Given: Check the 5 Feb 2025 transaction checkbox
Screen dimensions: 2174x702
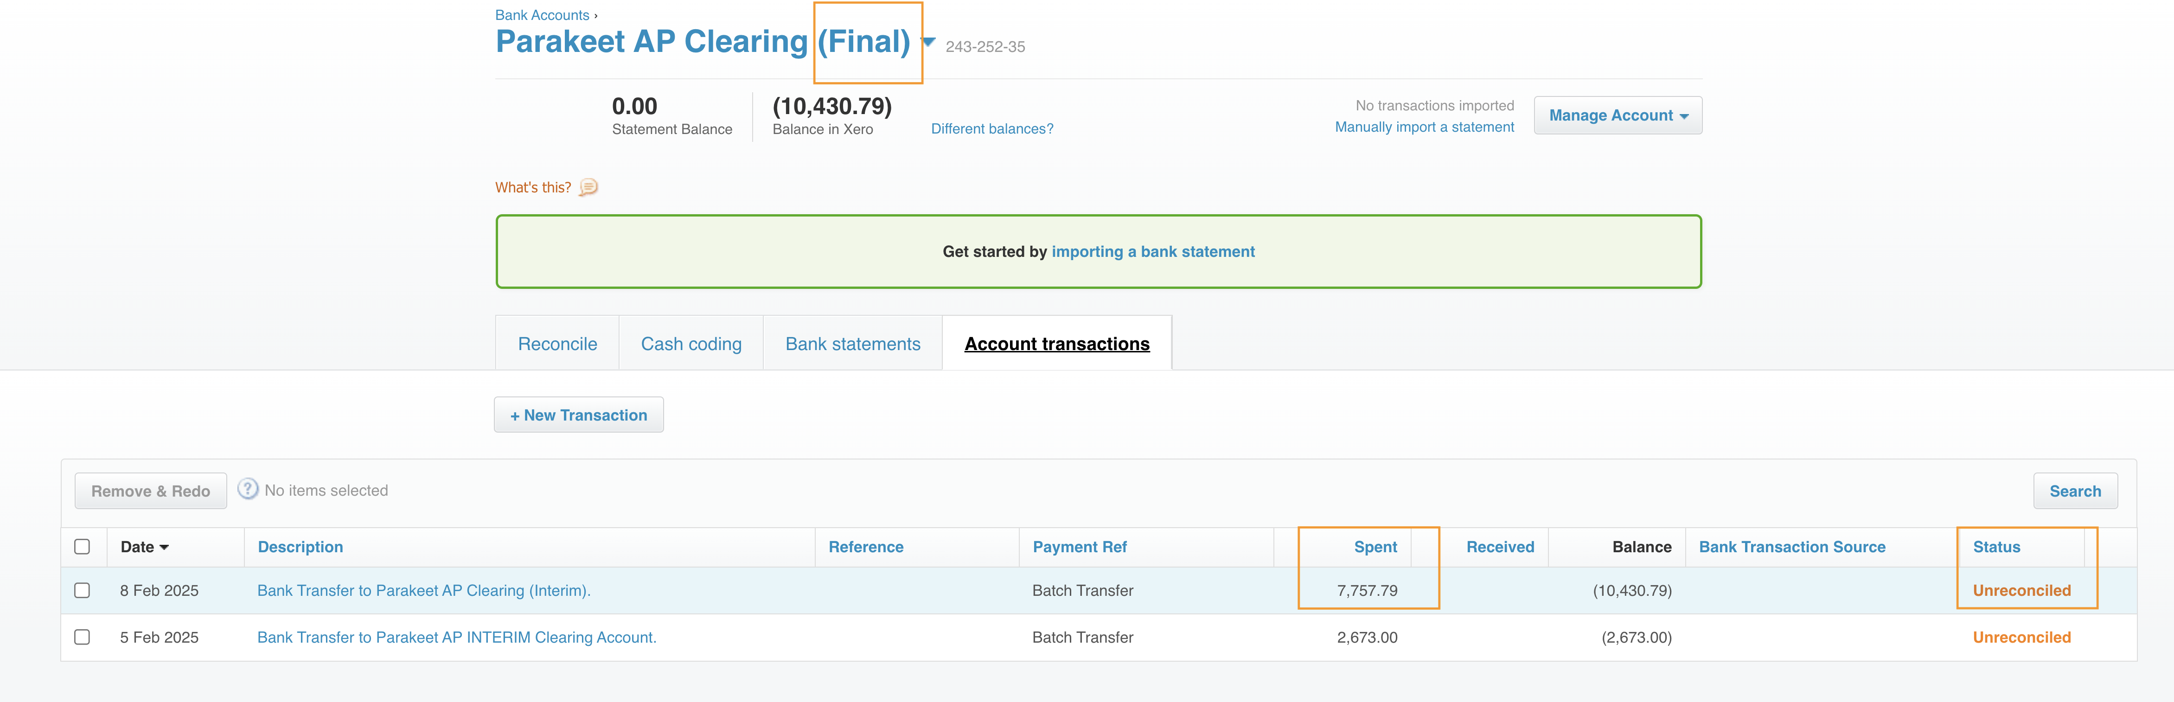Looking at the screenshot, I should pyautogui.click(x=82, y=637).
